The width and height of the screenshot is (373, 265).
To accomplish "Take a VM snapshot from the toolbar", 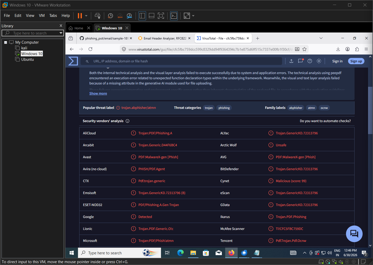I will click(x=110, y=16).
